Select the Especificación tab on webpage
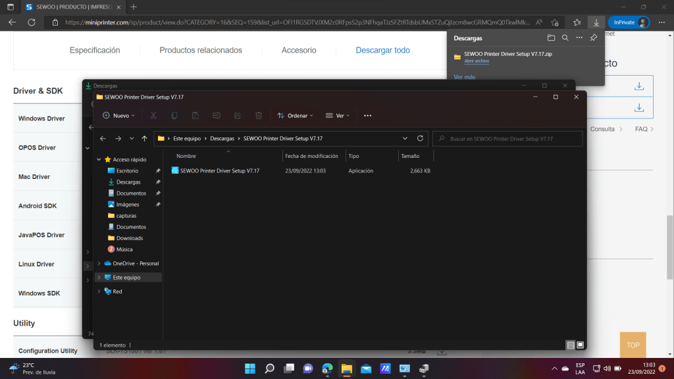Image resolution: width=674 pixels, height=379 pixels. pos(95,51)
